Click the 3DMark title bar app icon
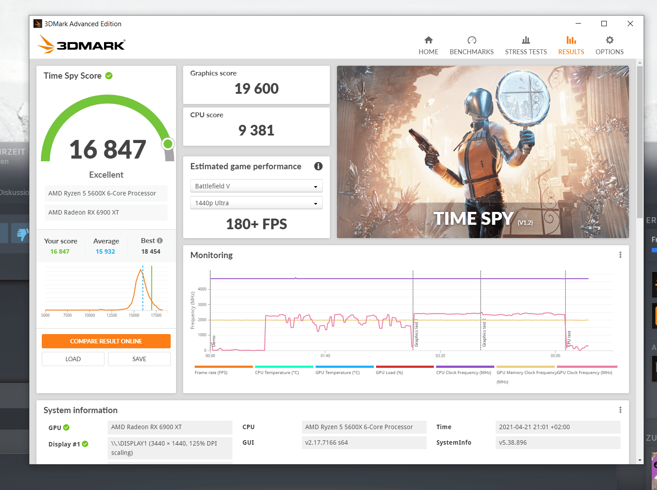 point(38,24)
